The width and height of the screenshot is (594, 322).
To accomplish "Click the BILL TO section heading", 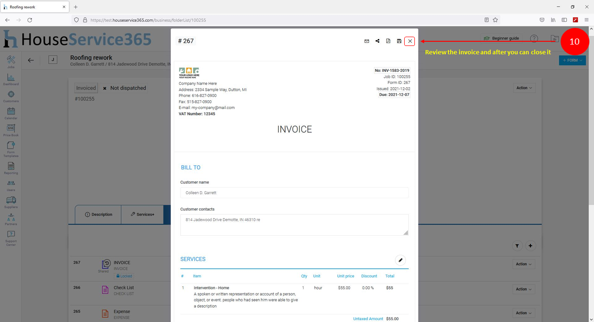I will coord(191,167).
